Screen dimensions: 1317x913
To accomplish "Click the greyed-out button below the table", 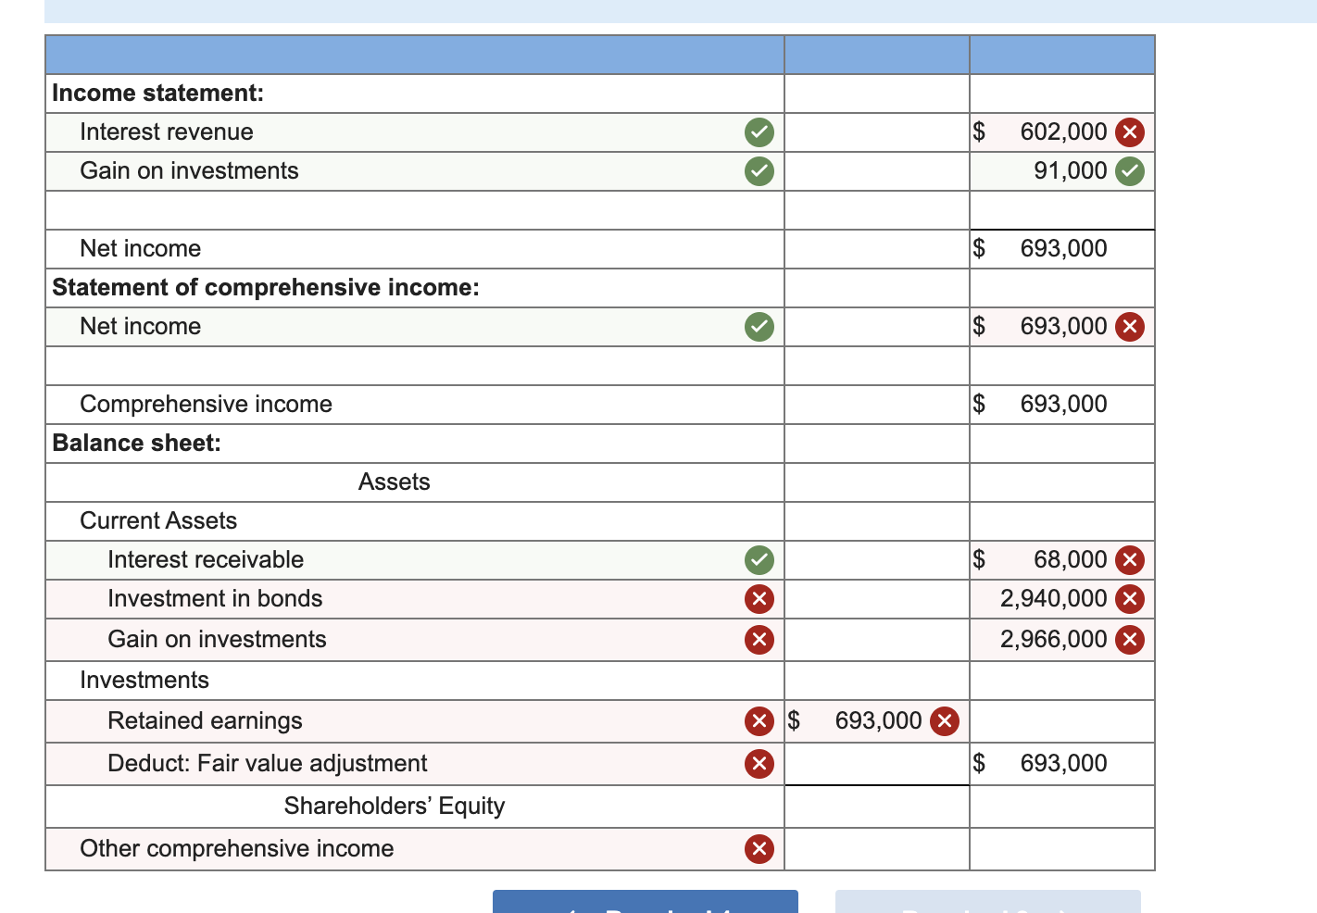I will click(x=988, y=902).
